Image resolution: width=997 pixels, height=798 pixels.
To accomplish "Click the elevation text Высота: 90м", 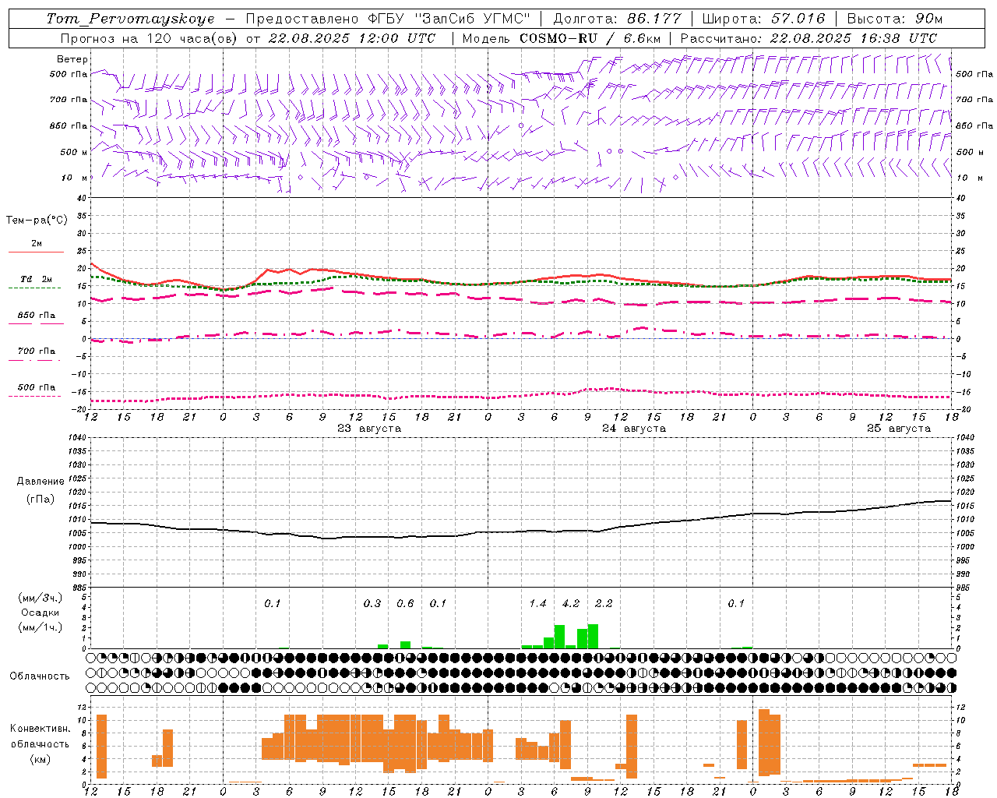I will pos(894,19).
